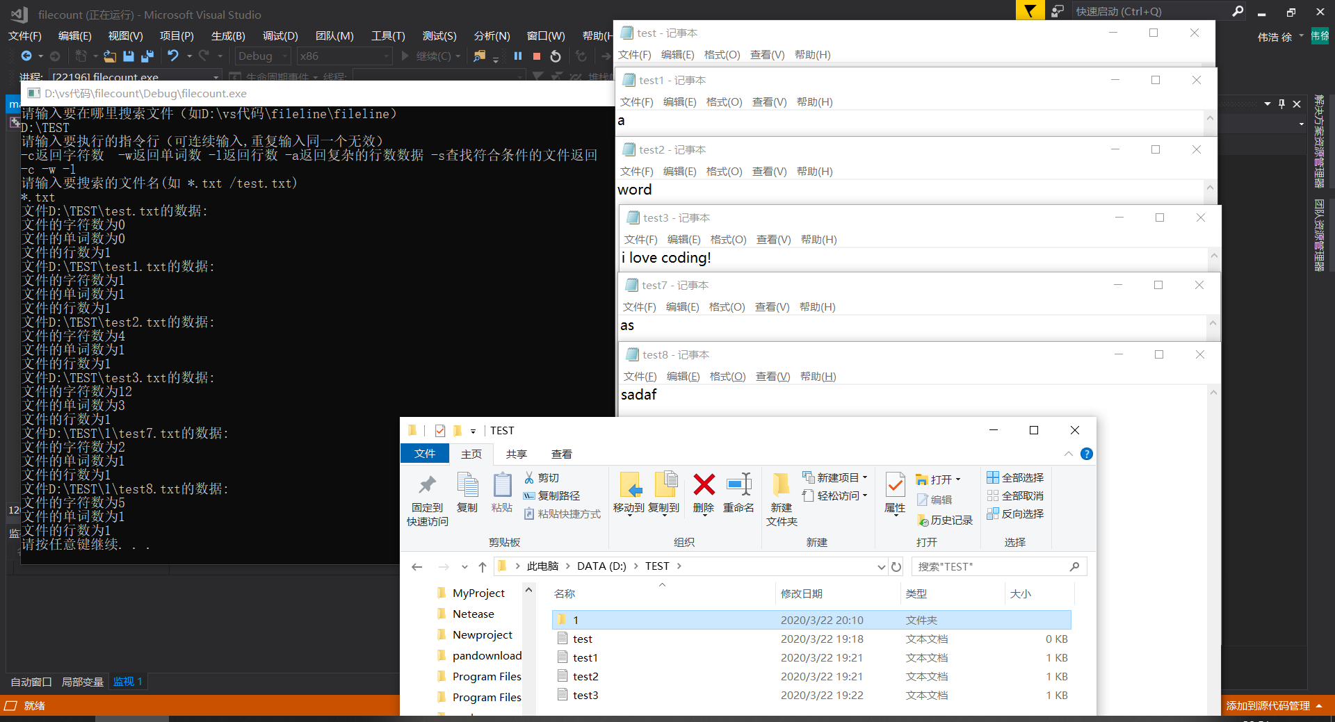Switch to the Autos tab in Visual Studio
The image size is (1335, 722).
coord(31,682)
